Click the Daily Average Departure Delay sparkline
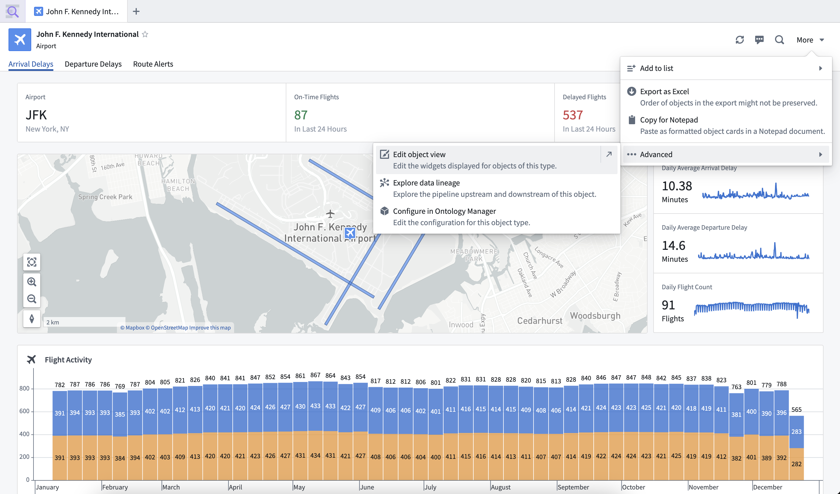840x494 pixels. 753,251
